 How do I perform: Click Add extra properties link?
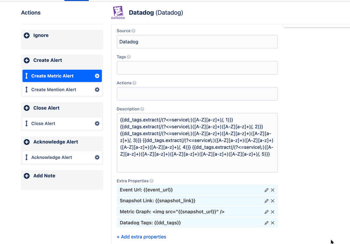tap(141, 237)
